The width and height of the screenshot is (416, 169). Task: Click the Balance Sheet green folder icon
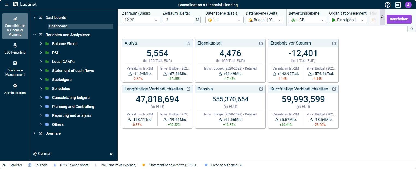click(x=47, y=44)
